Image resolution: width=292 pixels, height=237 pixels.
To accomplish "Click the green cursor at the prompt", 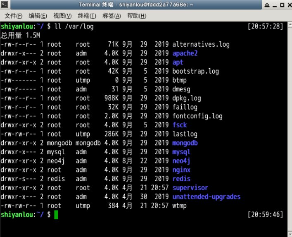I will click(56, 215).
